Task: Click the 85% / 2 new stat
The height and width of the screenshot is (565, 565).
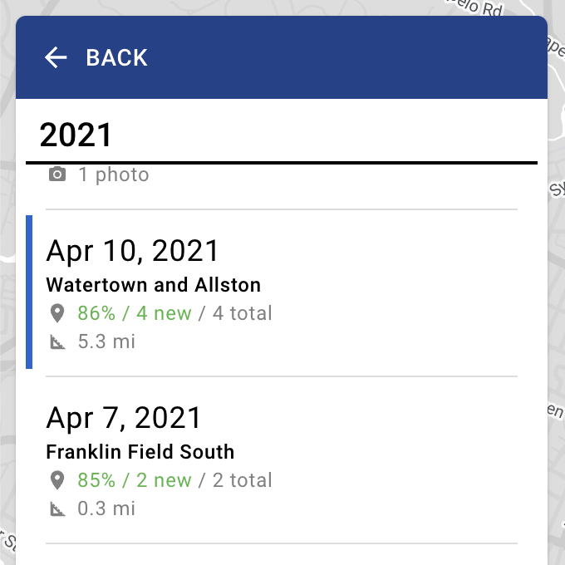Action: [x=135, y=480]
